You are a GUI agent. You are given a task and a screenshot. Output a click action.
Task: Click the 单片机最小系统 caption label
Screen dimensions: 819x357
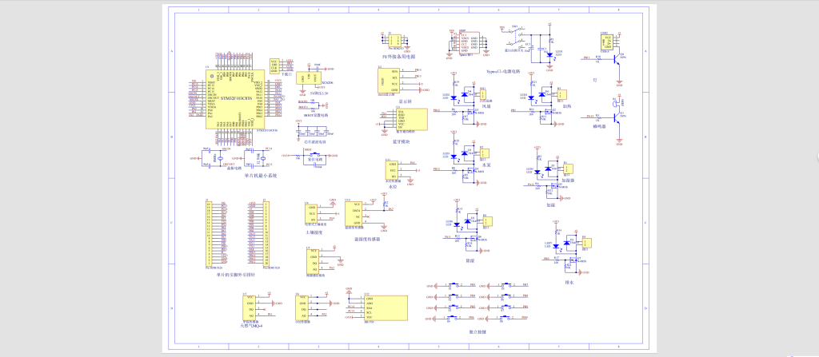261,176
